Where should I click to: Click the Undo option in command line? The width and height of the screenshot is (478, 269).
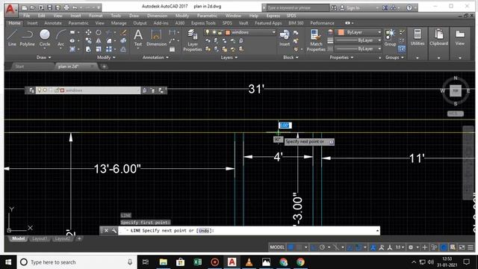coord(204,231)
